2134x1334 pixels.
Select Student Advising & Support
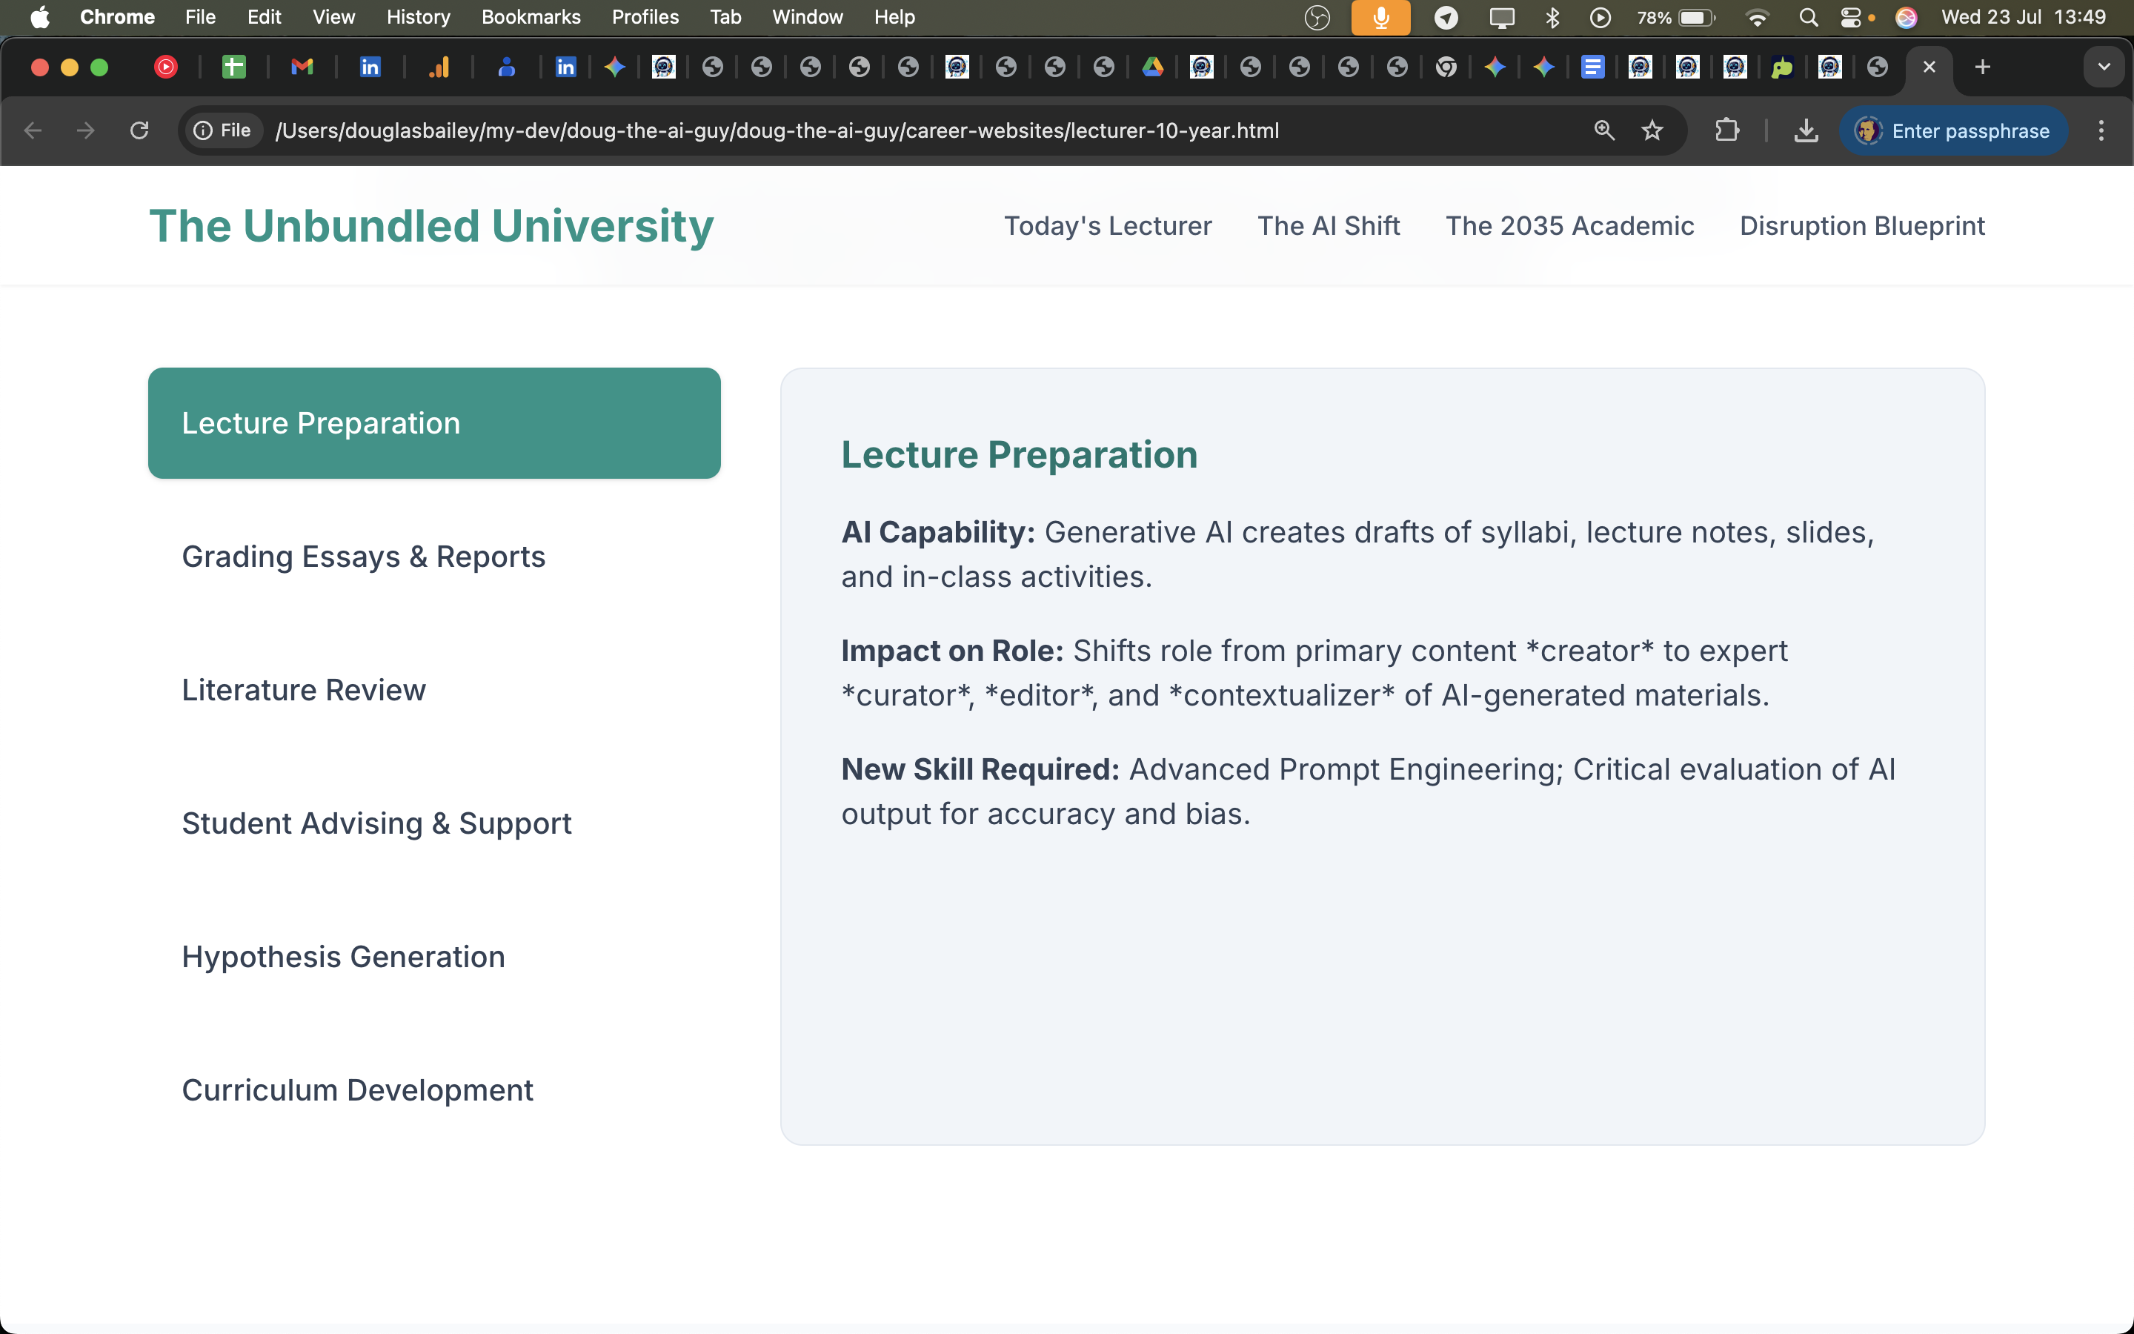tap(435, 823)
